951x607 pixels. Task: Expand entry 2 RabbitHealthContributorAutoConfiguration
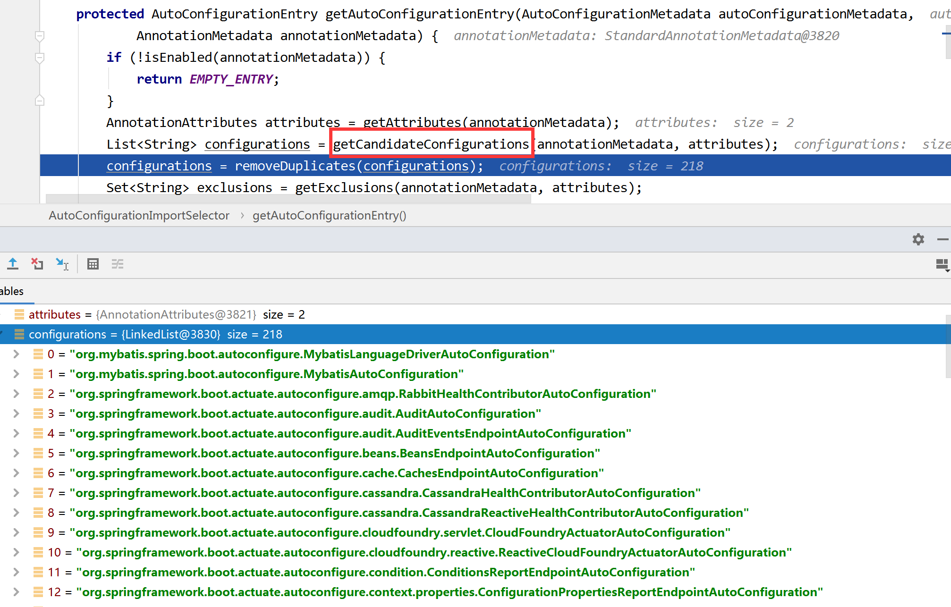[16, 394]
